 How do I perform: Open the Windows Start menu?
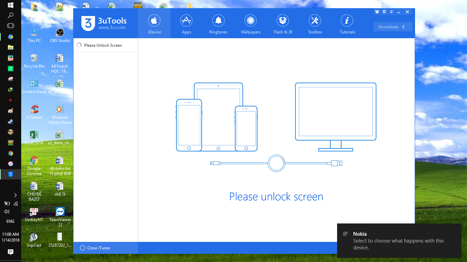(x=10, y=5)
